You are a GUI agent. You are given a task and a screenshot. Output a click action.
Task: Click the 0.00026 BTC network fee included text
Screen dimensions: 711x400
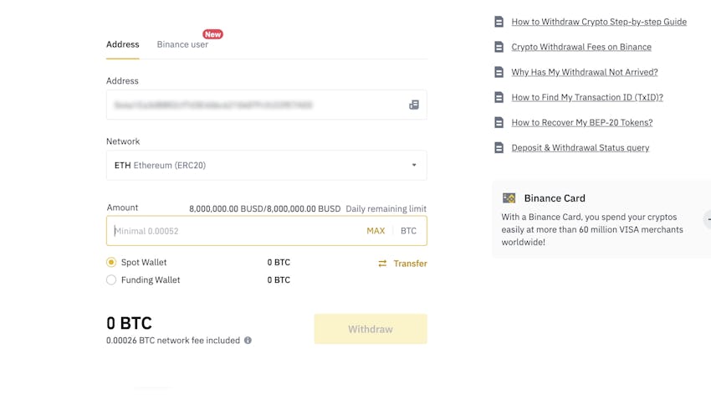point(173,340)
